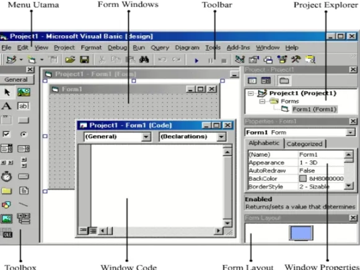Screen dimensions: 360x270
Task: Select the Frame control tool
Action: pyautogui.click(x=6, y=120)
